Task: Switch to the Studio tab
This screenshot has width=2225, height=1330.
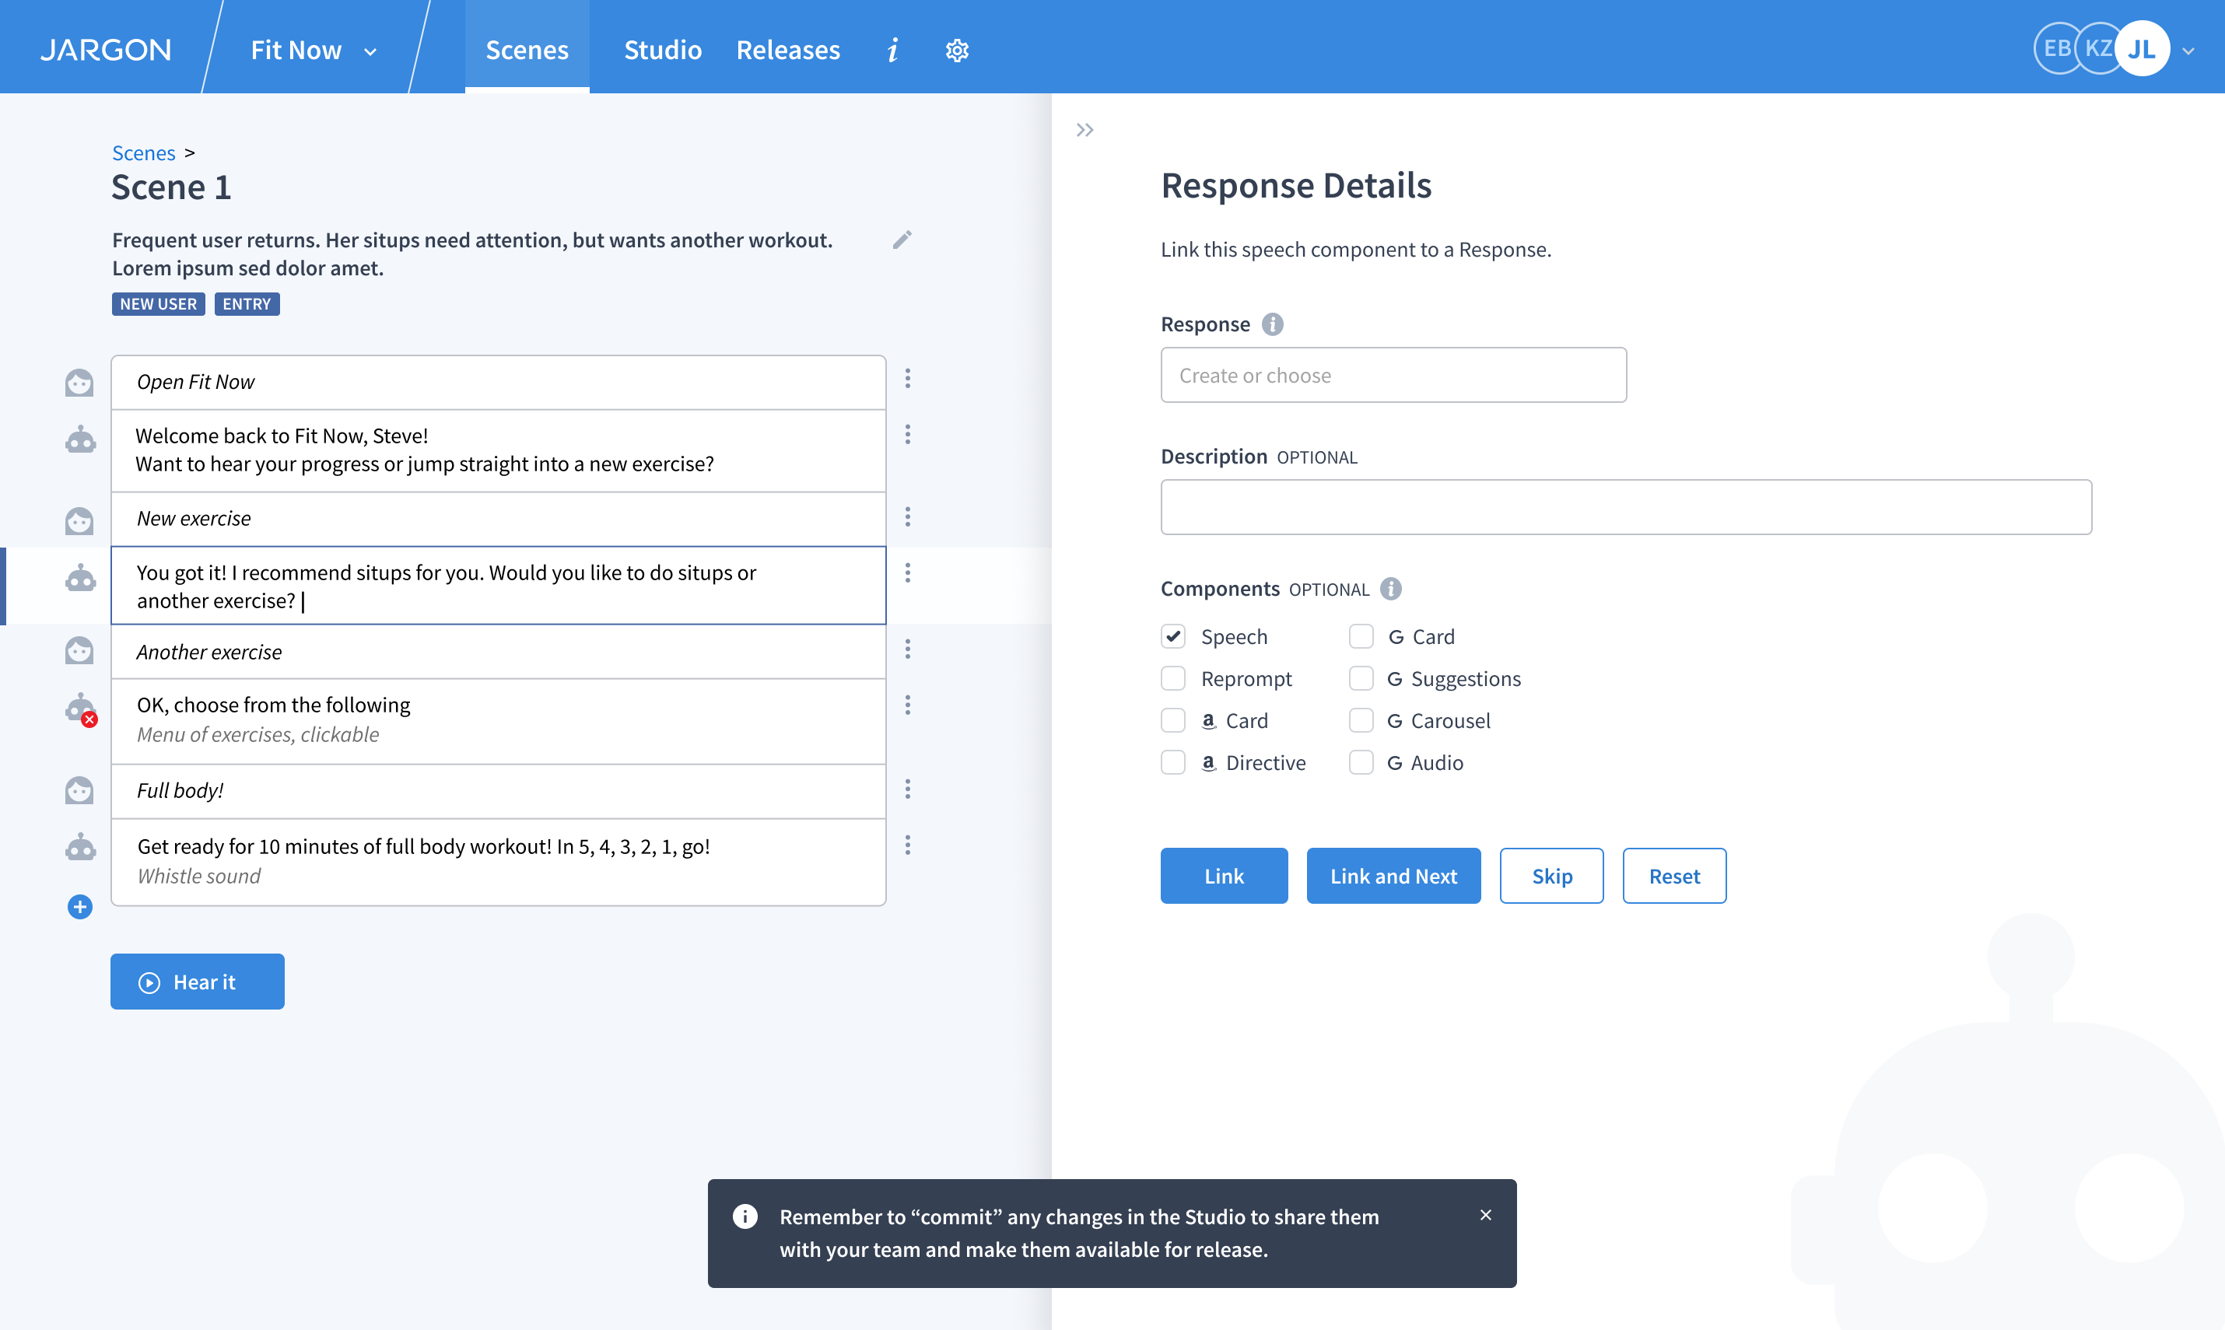Action: point(663,51)
